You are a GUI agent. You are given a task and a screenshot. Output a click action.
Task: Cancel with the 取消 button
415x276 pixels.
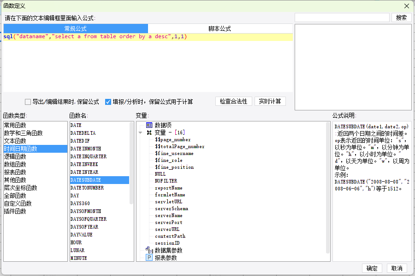click(x=397, y=268)
